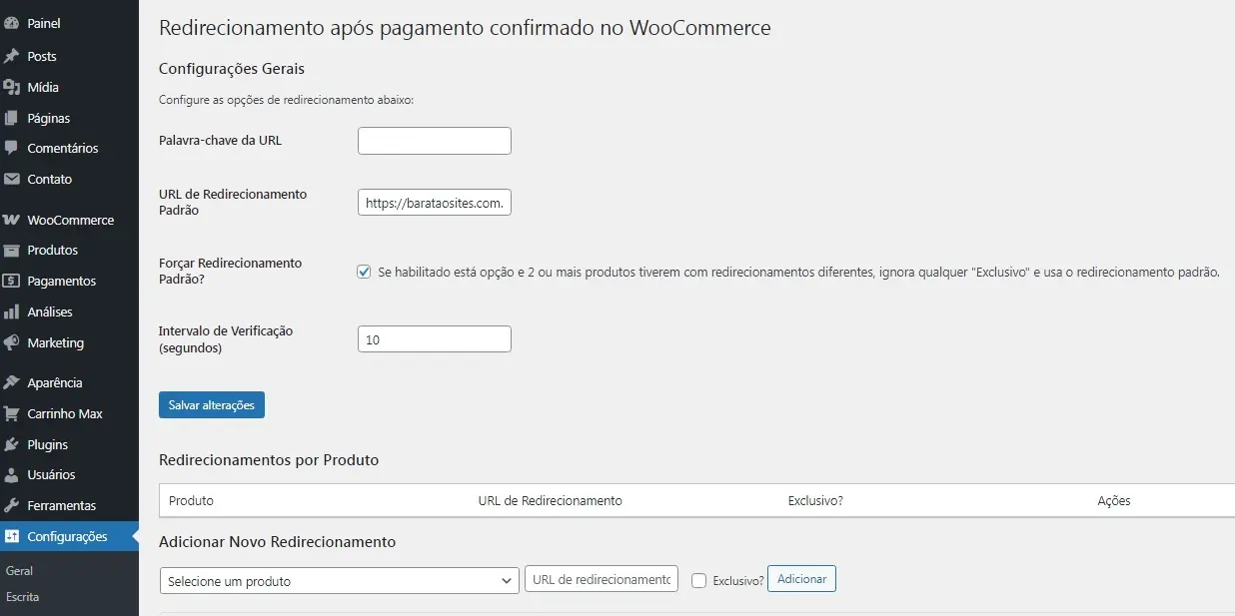Click the WooCommerce logo icon

click(x=12, y=220)
